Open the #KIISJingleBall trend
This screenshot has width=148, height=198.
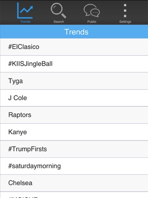point(74,64)
